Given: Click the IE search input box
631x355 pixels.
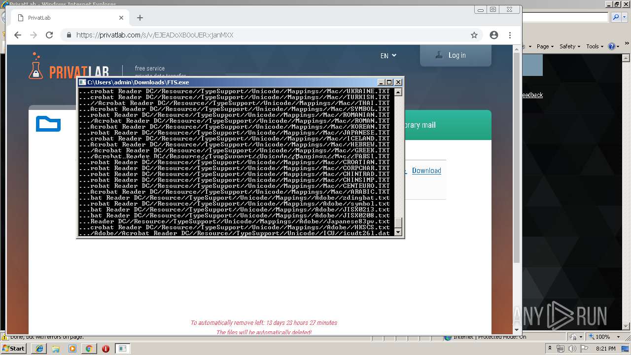Looking at the screenshot, I should click(x=565, y=17).
